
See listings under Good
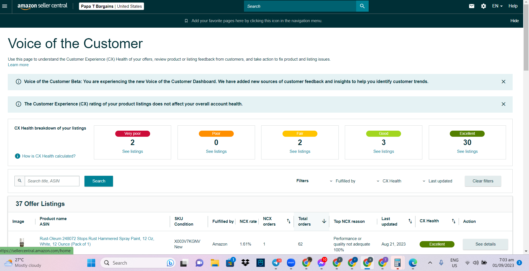(x=384, y=151)
